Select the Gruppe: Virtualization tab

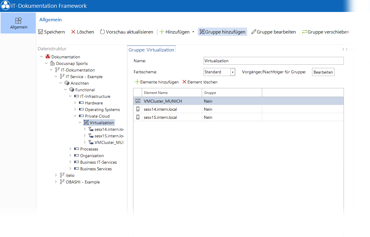(151, 50)
